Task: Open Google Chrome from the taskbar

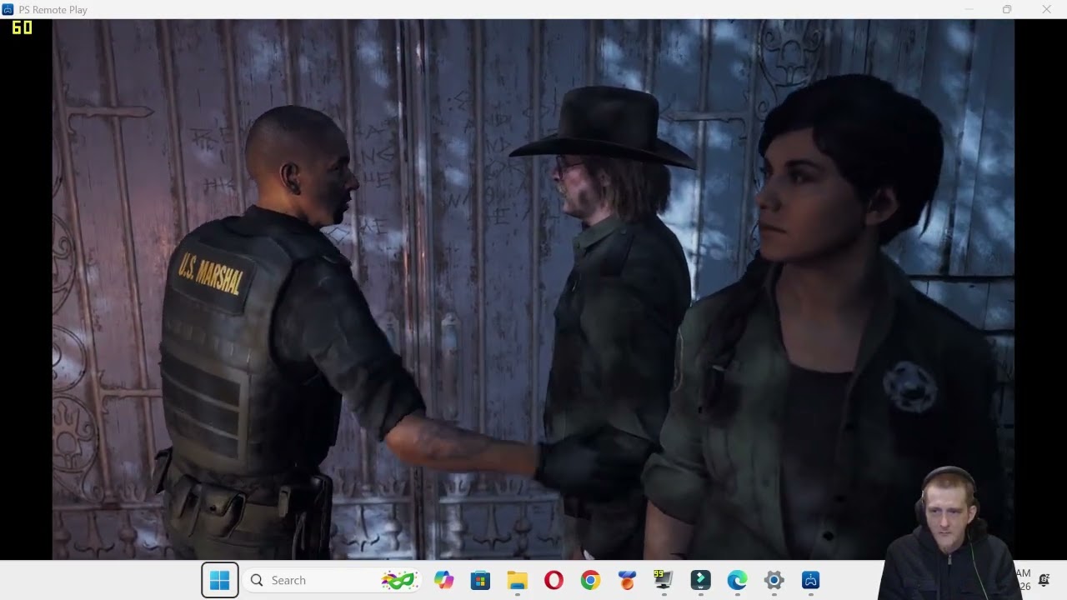Action: 590,580
